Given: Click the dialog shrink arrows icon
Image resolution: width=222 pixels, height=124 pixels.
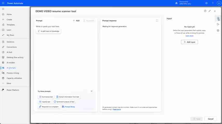Looking at the screenshot, I should (210, 11).
